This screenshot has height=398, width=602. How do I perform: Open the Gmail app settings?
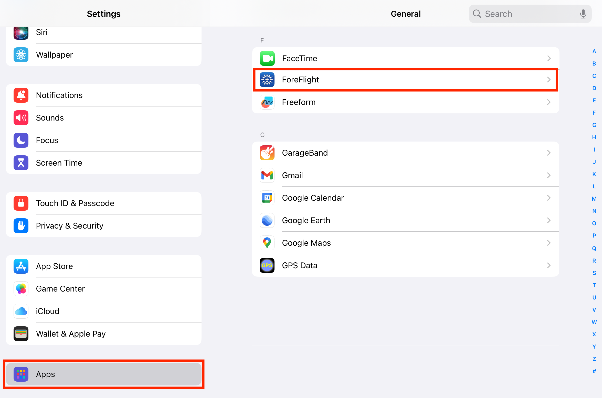406,175
